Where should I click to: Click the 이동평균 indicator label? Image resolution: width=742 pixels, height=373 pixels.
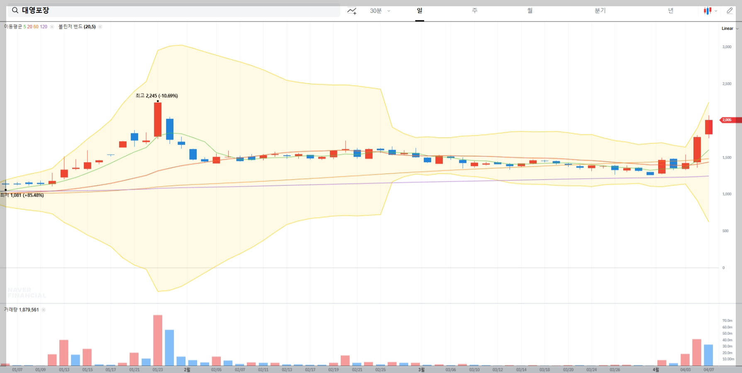click(13, 27)
